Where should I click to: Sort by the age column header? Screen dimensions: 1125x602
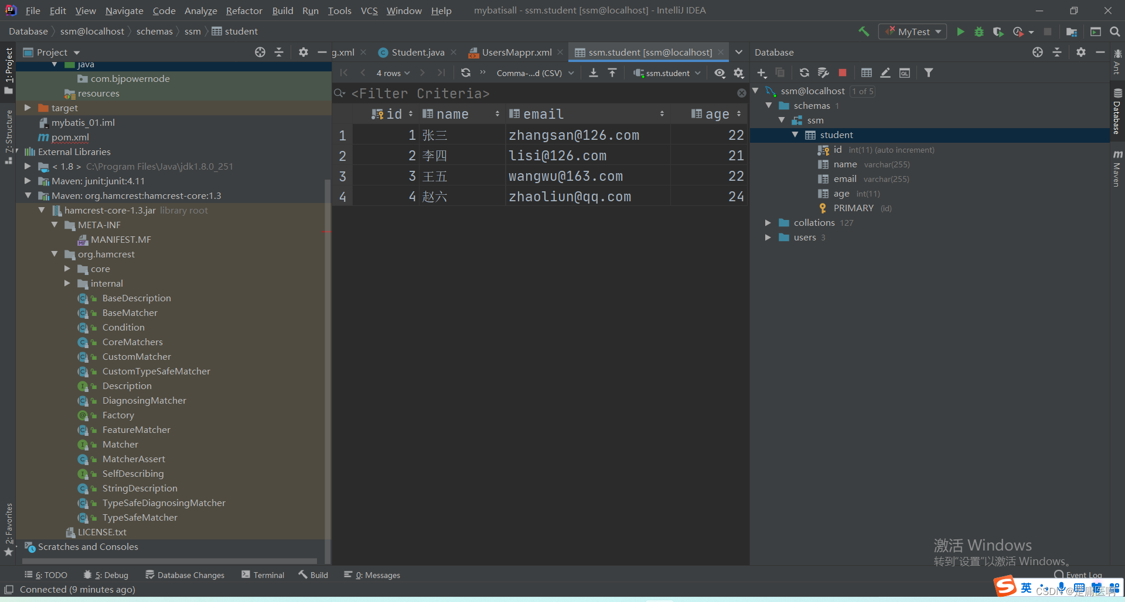710,114
